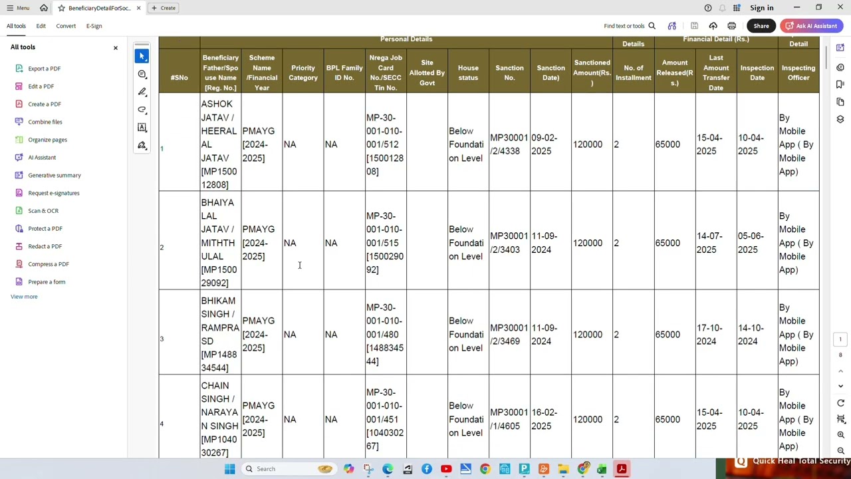Close the All tools side panel
This screenshot has width=851, height=479.
115,48
